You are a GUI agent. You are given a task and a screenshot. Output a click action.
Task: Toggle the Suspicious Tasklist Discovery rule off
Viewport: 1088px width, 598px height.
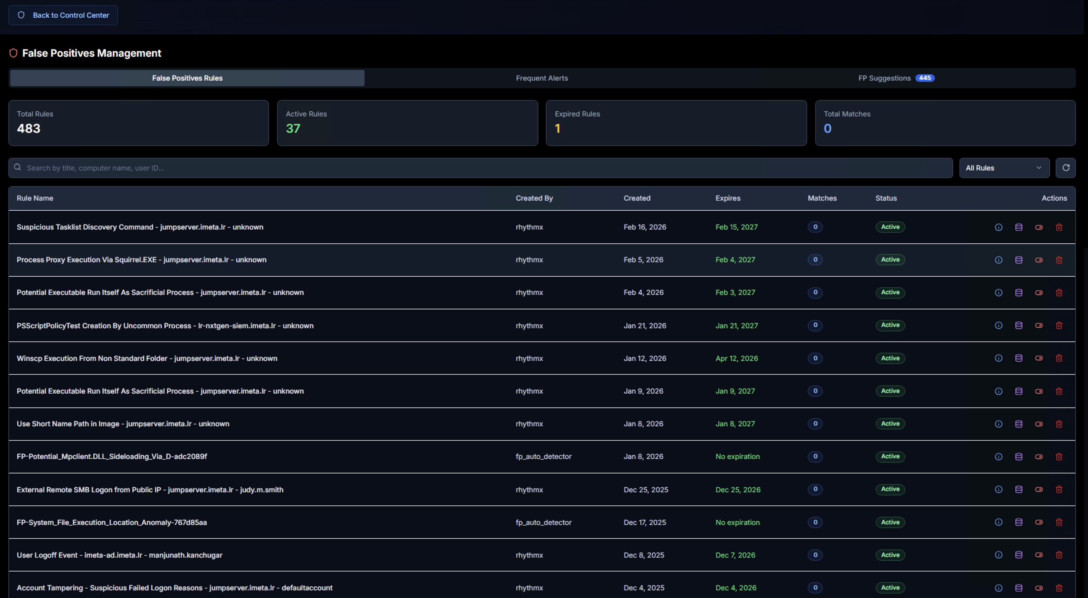(1039, 227)
